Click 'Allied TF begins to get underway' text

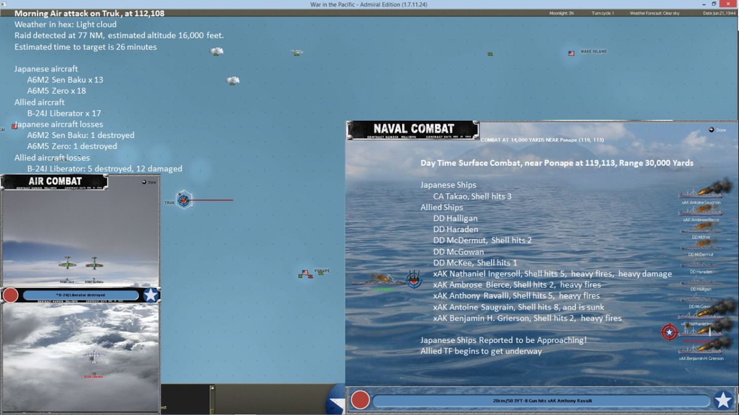click(481, 351)
